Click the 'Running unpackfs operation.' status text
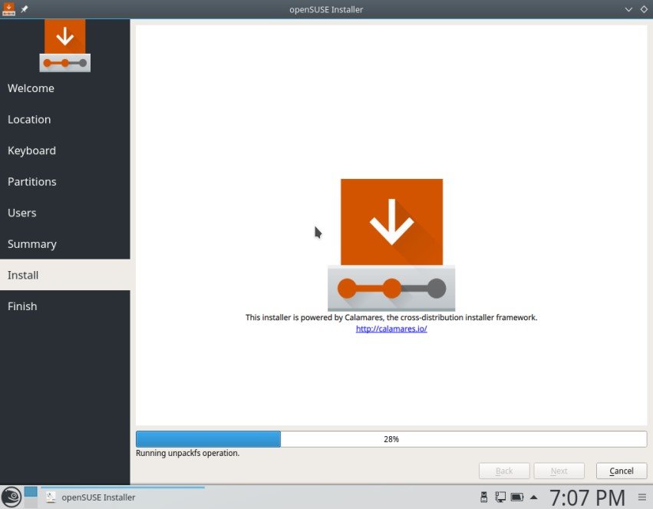The image size is (653, 509). point(187,453)
